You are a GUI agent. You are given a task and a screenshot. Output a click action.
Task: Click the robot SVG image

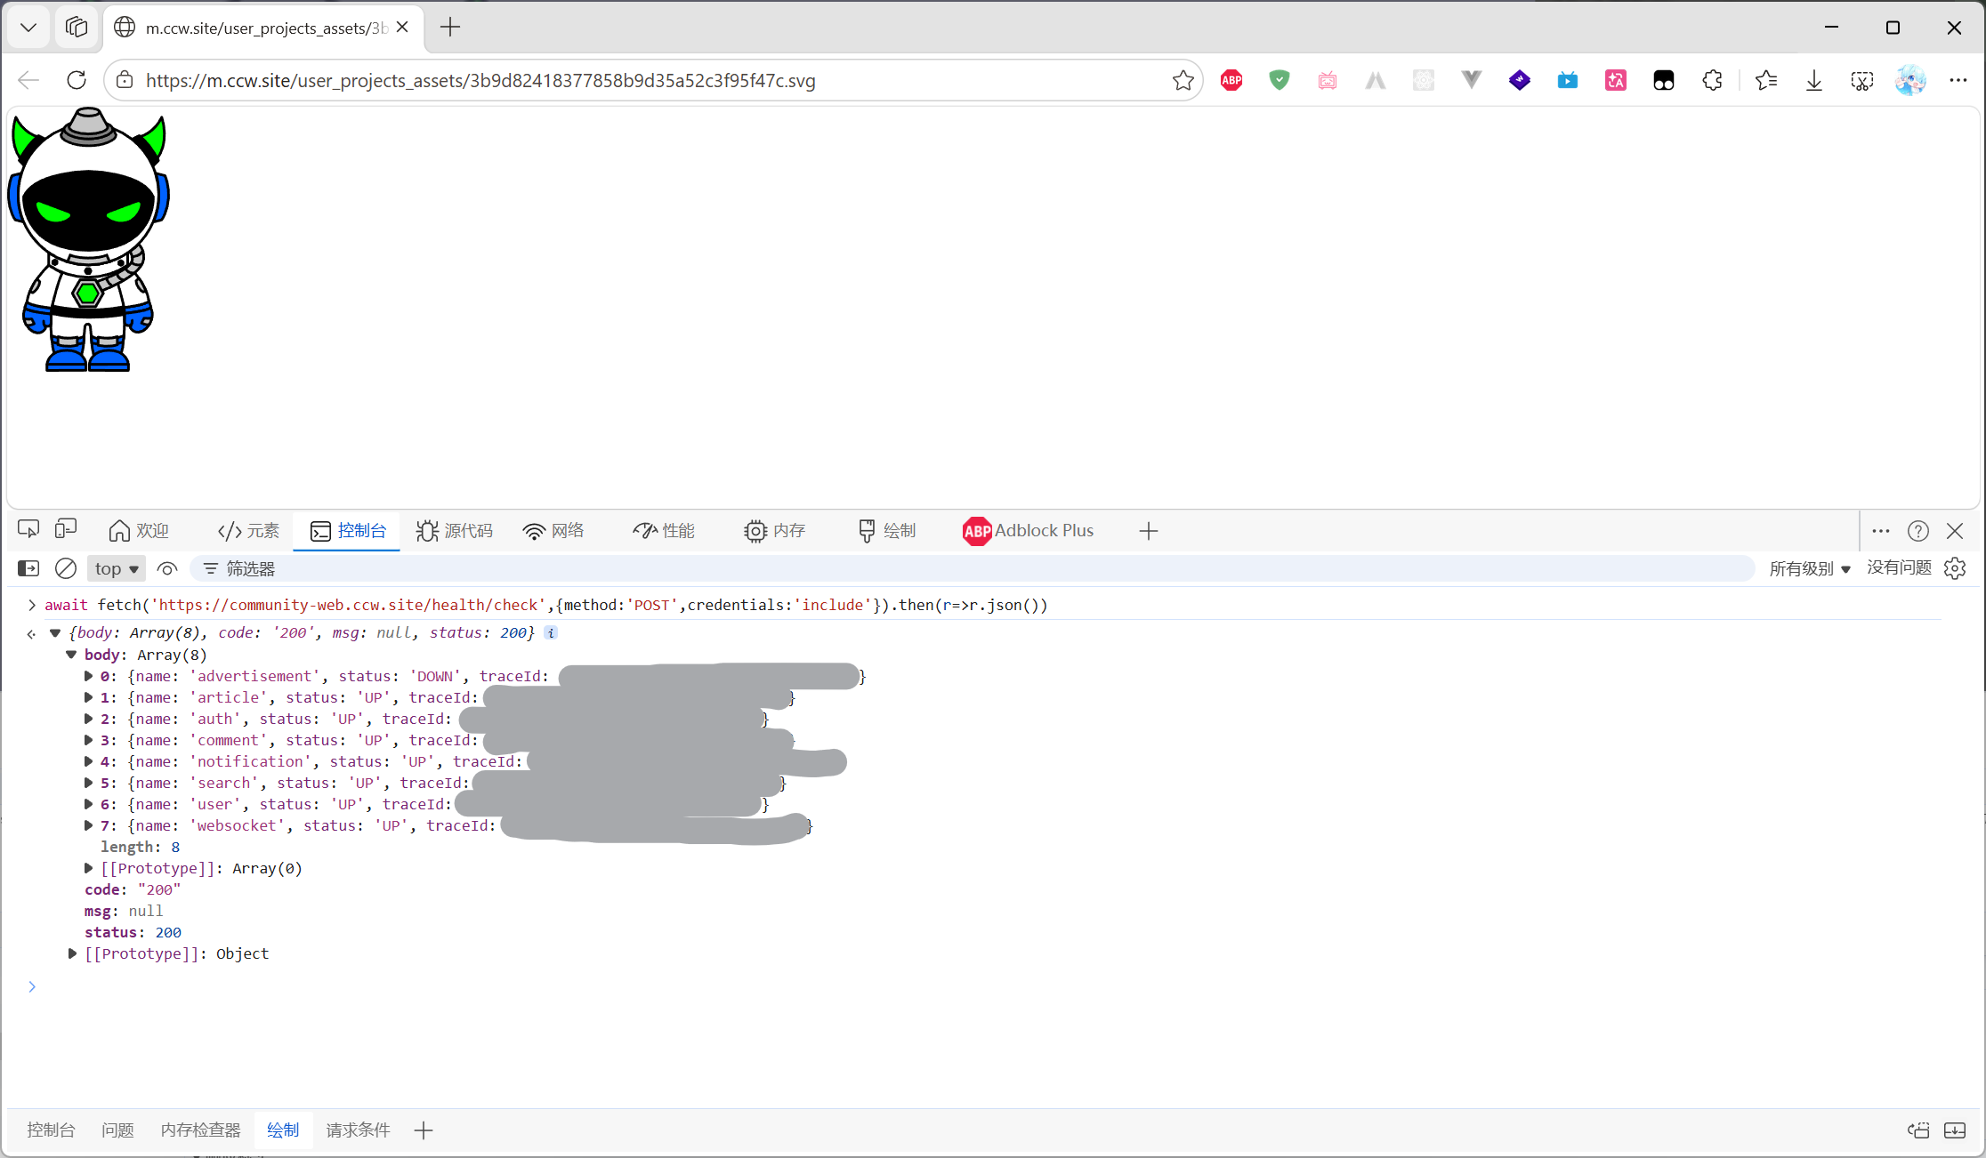point(88,239)
